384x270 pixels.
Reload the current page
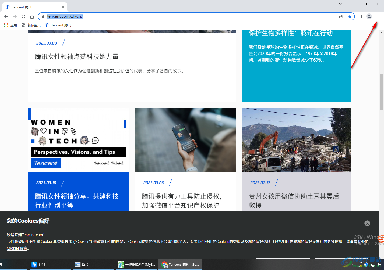[x=23, y=16]
